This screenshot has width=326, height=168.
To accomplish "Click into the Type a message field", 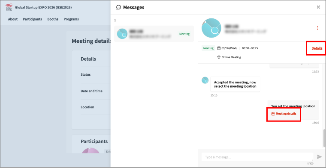I will click(257, 157).
